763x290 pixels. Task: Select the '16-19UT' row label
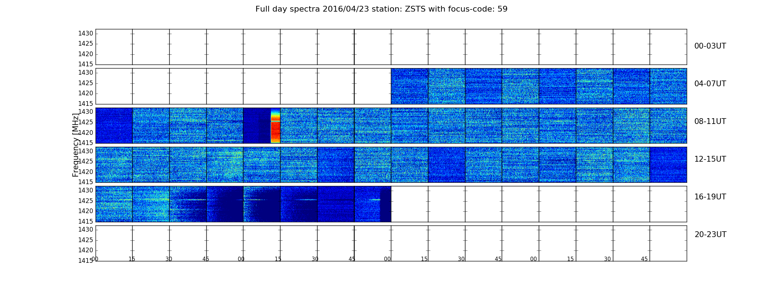click(710, 197)
